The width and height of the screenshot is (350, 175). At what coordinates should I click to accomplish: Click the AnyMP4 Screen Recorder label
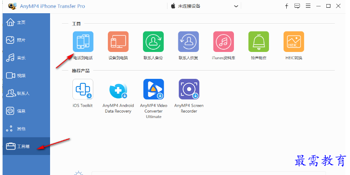(189, 108)
